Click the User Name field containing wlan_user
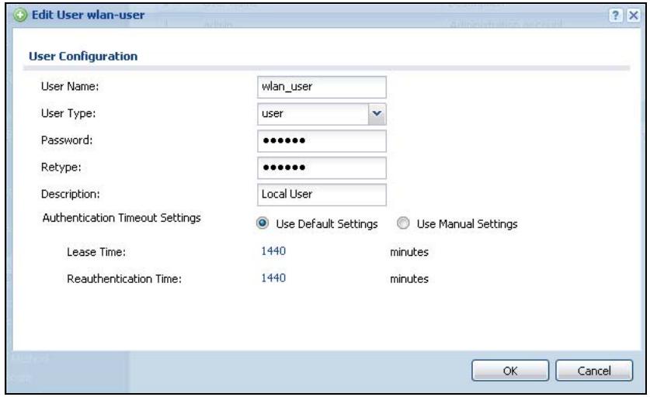The height and width of the screenshot is (397, 650). (x=322, y=87)
